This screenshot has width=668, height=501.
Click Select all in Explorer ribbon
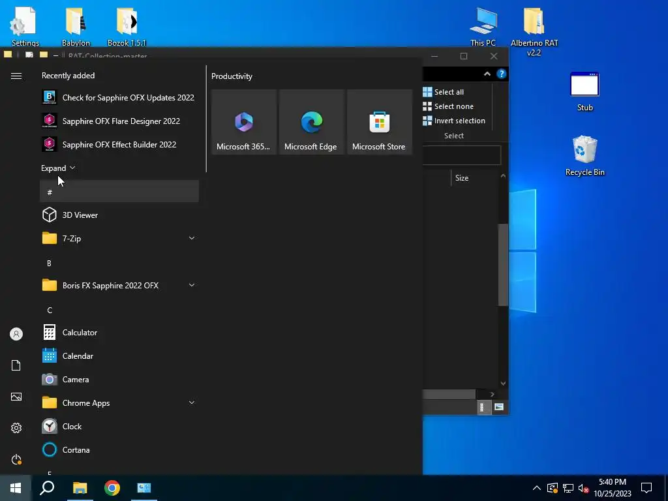[444, 92]
